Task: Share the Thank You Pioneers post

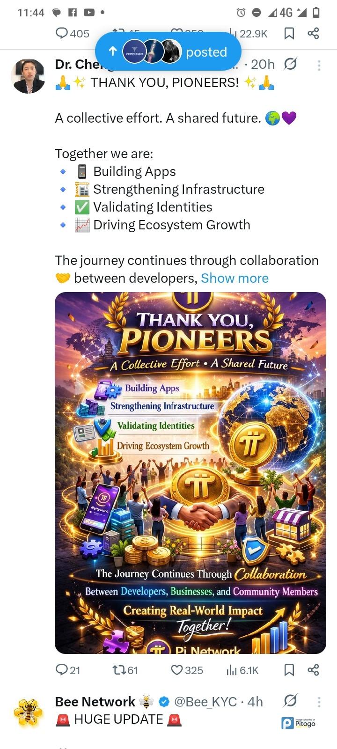Action: 313,670
